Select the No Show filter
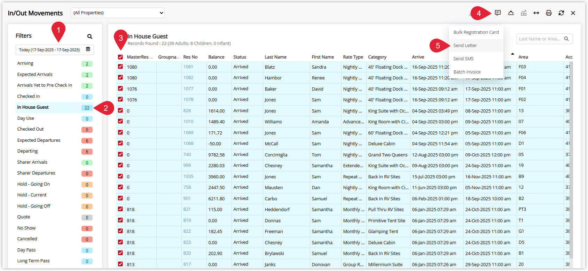This screenshot has height=271, width=588. point(55,228)
